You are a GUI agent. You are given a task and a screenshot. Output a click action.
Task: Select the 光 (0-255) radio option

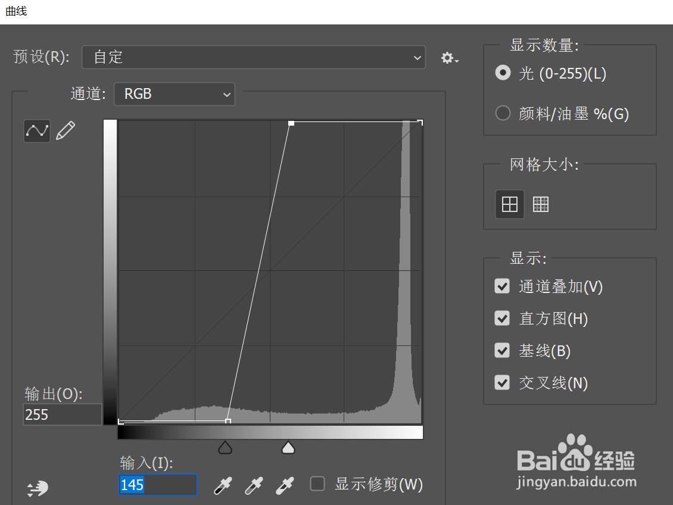coord(503,73)
